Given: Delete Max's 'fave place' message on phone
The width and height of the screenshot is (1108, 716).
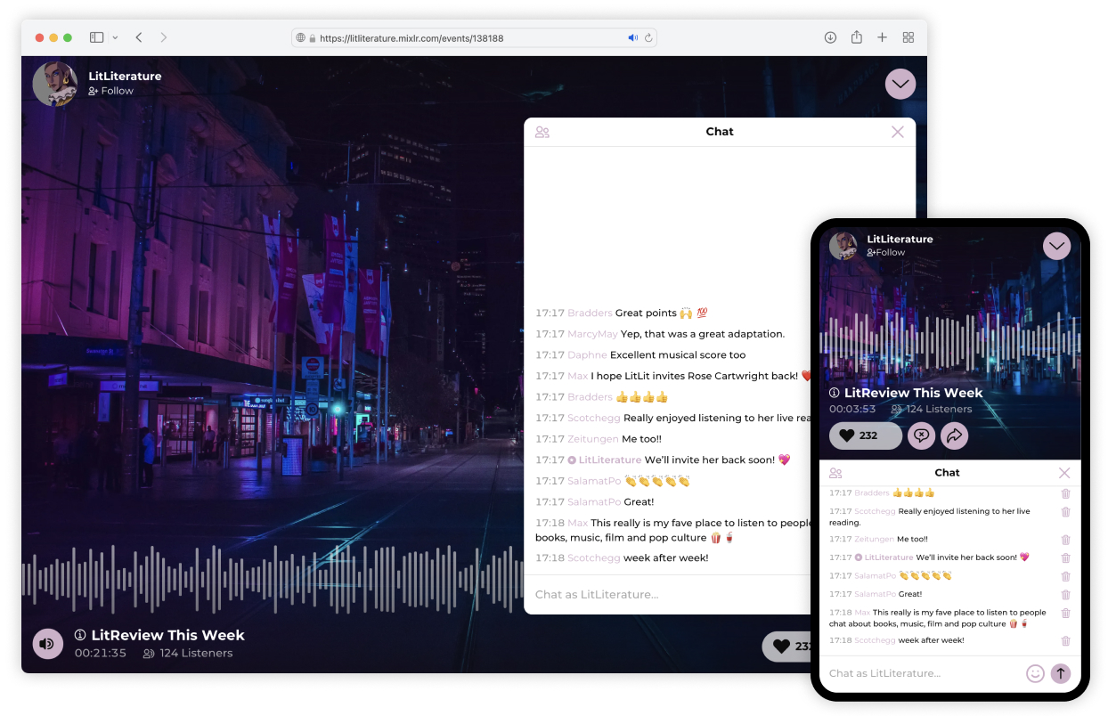Looking at the screenshot, I should [1065, 614].
